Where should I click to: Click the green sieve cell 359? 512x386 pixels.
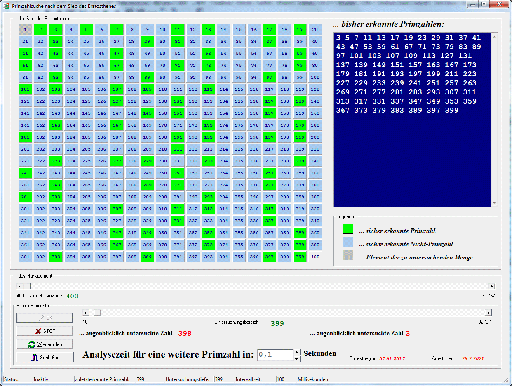click(x=300, y=233)
